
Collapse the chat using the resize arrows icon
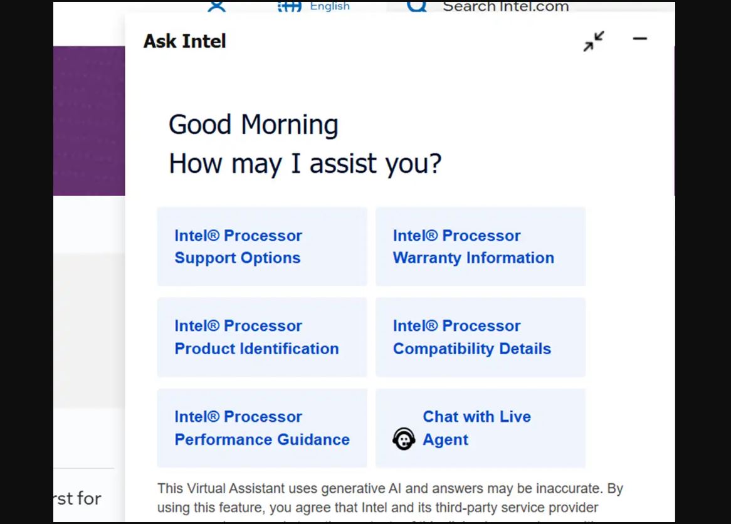tap(592, 41)
